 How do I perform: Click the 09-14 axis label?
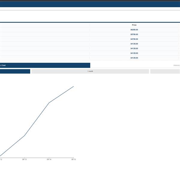coord(49,160)
